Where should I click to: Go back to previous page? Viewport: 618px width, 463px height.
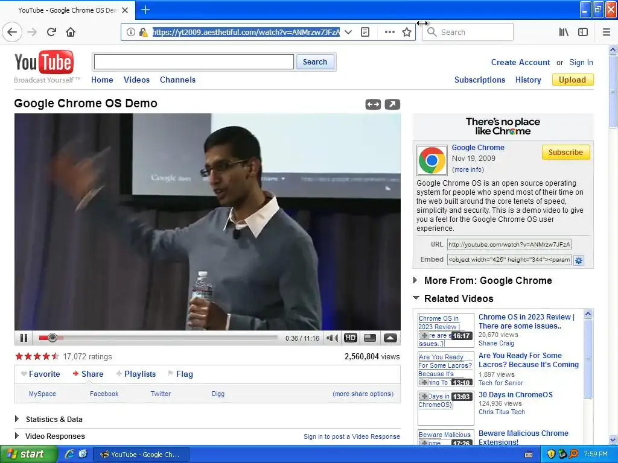[x=12, y=32]
